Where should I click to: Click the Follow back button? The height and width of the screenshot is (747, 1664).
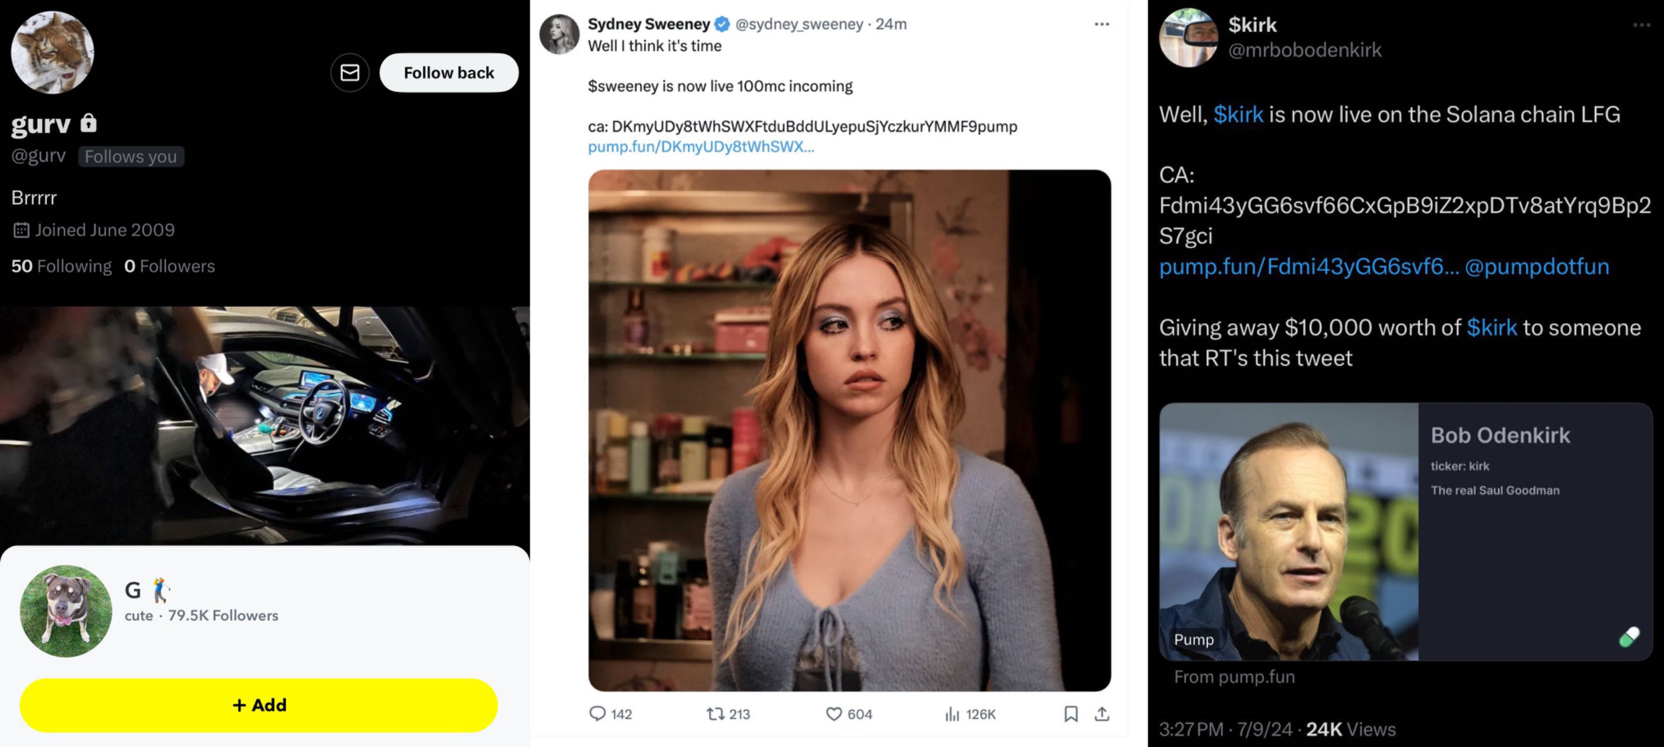tap(449, 72)
